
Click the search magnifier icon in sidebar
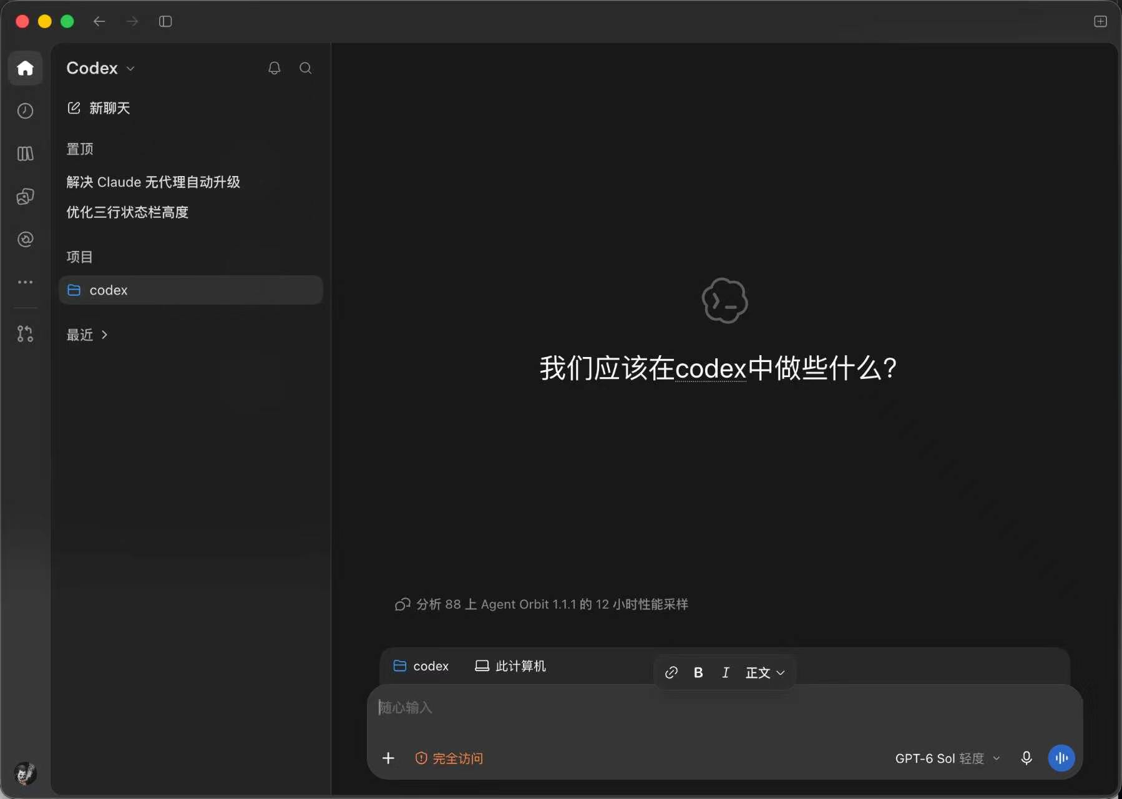point(305,68)
